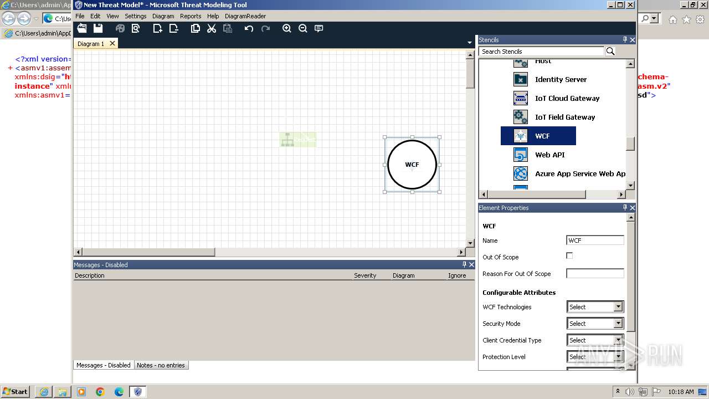Select the WCF circle on the canvas
The height and width of the screenshot is (399, 709).
click(412, 165)
